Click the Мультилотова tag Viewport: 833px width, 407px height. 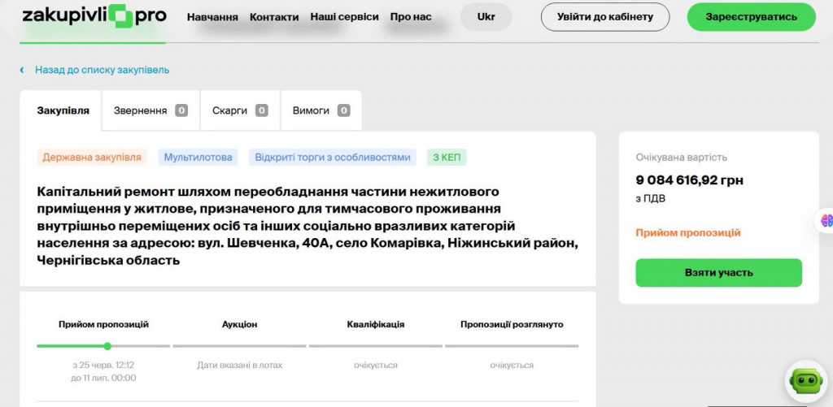tap(198, 158)
